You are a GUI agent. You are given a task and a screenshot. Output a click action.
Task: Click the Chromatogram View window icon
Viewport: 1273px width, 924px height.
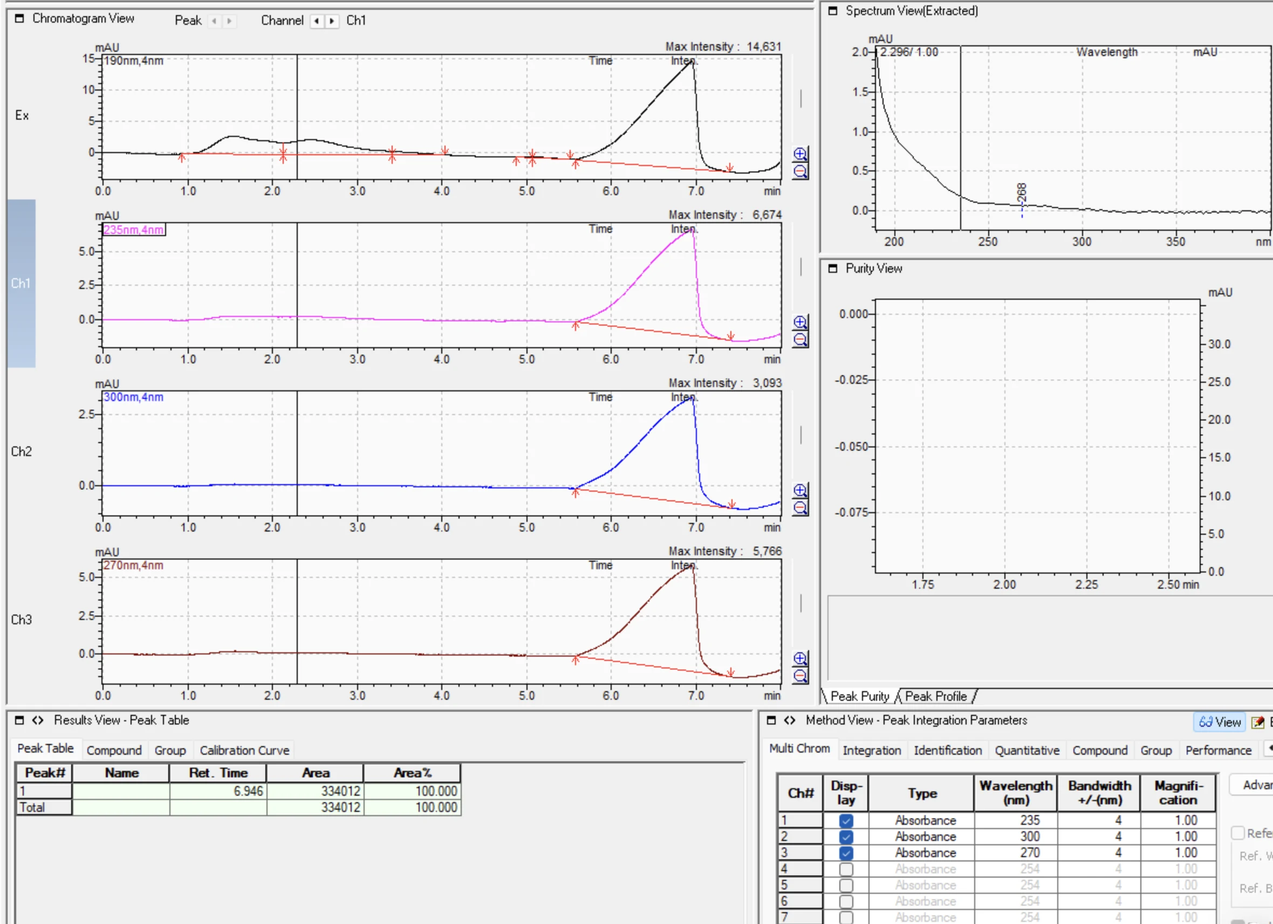[19, 18]
